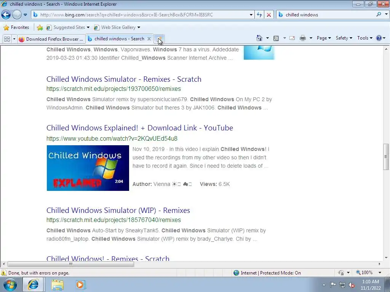Click the Chilled Windows Explained video thumbnail

click(x=88, y=168)
